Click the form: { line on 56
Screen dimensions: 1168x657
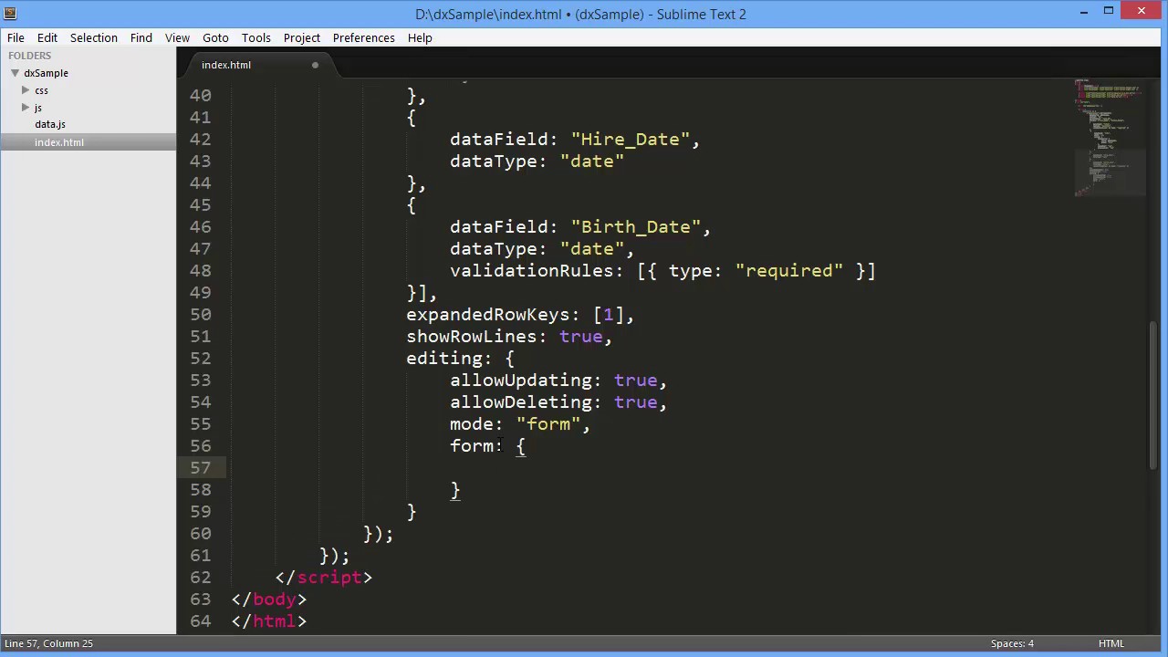[487, 446]
